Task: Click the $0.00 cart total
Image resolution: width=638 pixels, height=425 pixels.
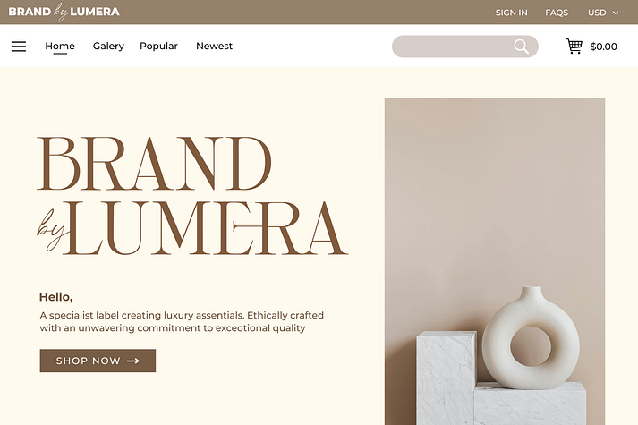Action: (x=604, y=47)
